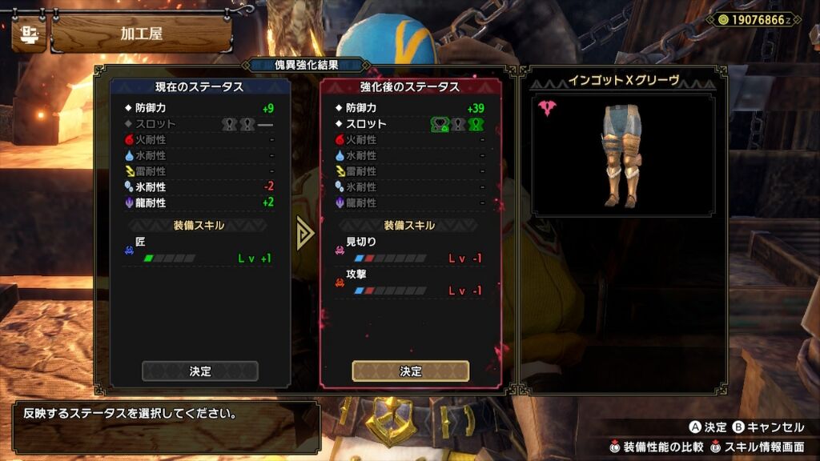This screenshot has height=461, width=820.
Task: Click the green third slot icon after augment
Action: click(476, 124)
